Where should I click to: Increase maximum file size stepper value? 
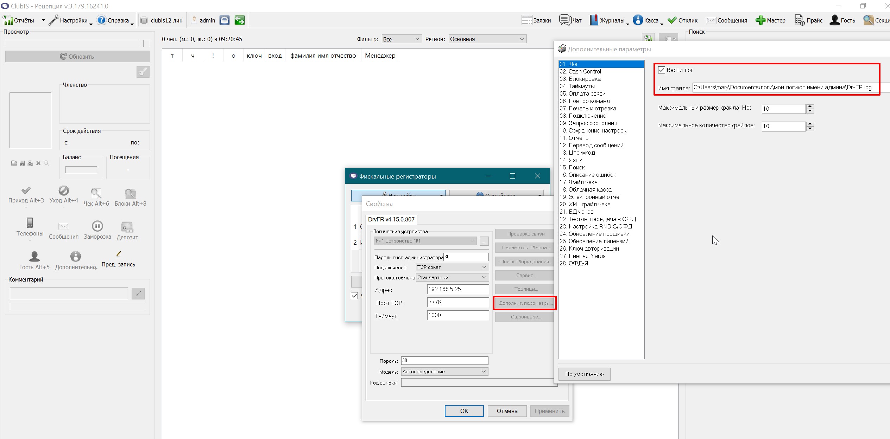point(810,106)
